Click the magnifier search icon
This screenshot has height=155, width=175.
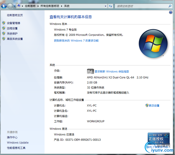[x=170, y=6]
